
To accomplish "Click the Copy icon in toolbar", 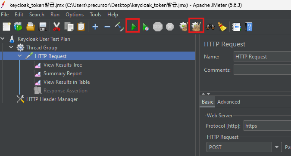I will coord(69,27).
